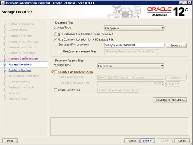Click Browse next to Fast Recovery Area
This screenshot has height=145, width=193.
176,78
